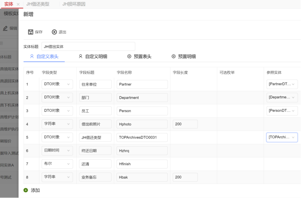Click the circled X 退出 exit icon
301x198 pixels.
pyautogui.click(x=54, y=32)
